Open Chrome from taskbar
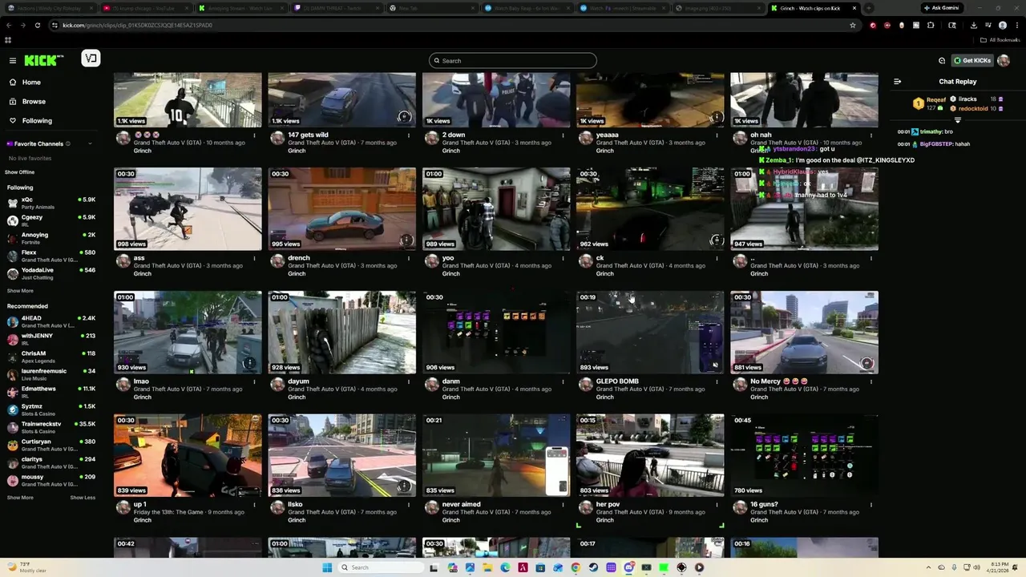 coord(576,567)
